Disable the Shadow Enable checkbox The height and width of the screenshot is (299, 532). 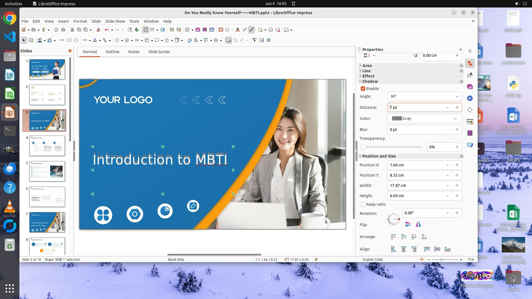pyautogui.click(x=363, y=89)
